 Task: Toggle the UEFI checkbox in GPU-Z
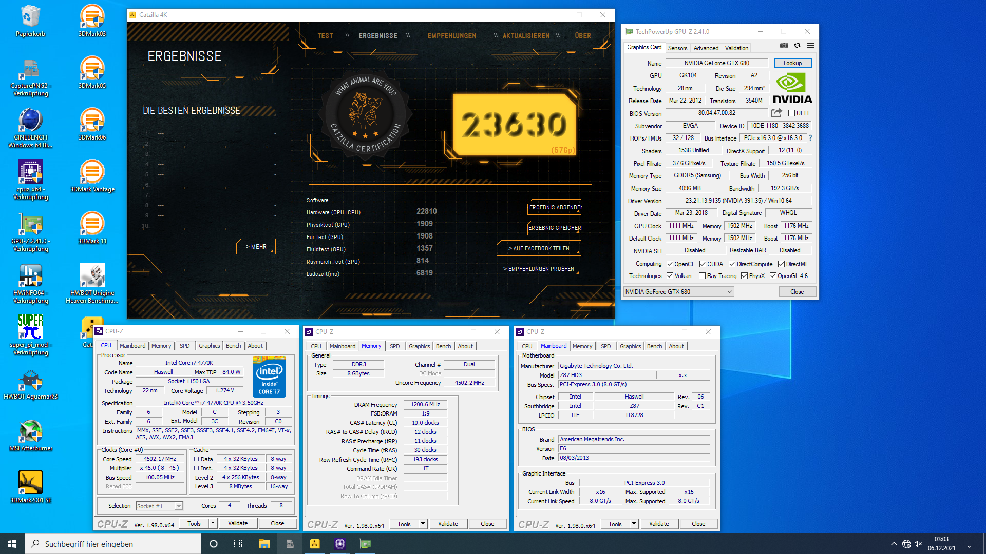[x=791, y=113]
